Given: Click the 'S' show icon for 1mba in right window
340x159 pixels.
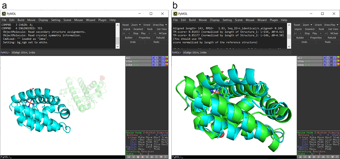Looking at the screenshot, I should 327,65.
